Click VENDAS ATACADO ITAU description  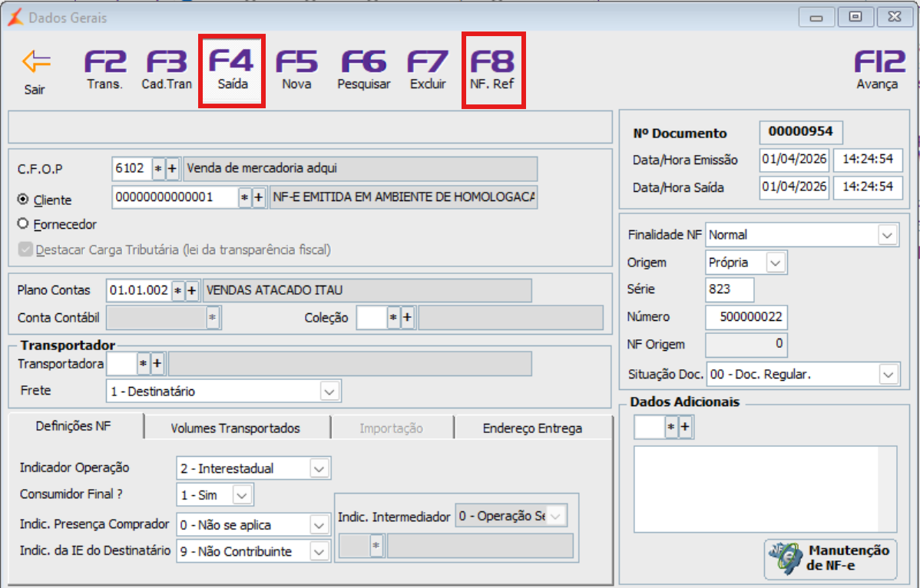367,290
